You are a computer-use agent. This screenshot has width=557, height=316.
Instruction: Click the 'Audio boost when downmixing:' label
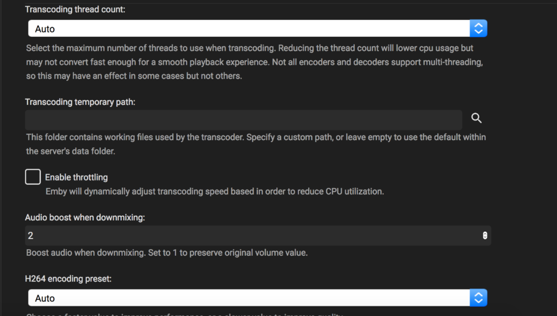click(85, 217)
